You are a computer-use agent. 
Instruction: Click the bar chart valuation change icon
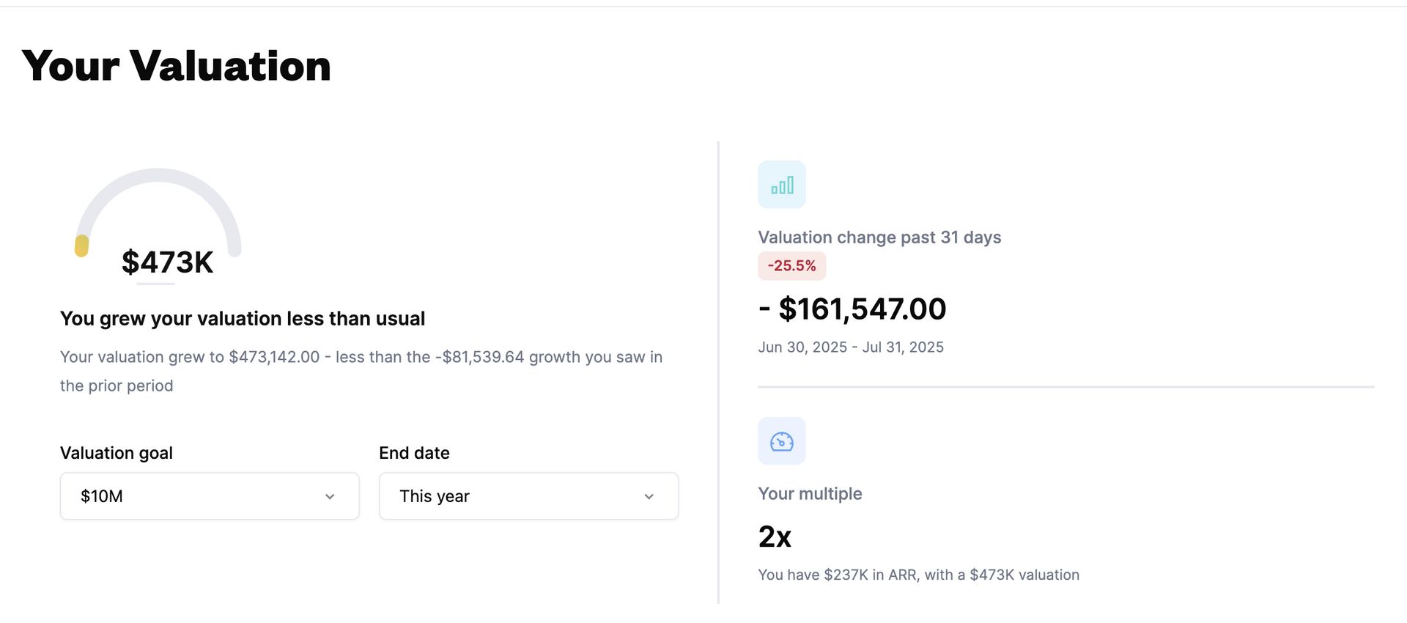pos(782,185)
